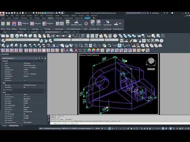Click the Block Apps panel label
This screenshot has height=142, width=190.
(x=23, y=29)
